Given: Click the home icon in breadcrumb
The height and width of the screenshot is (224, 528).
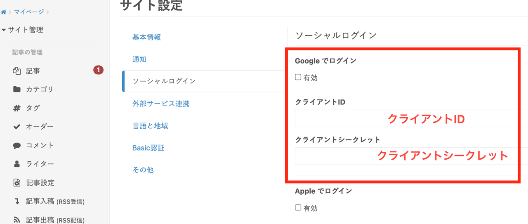Looking at the screenshot, I should 3,12.
